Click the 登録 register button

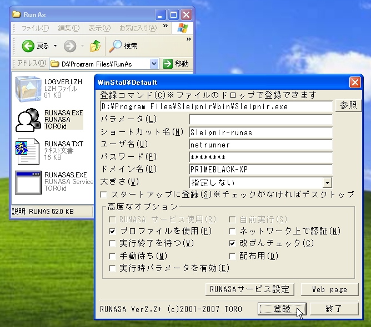(x=282, y=309)
